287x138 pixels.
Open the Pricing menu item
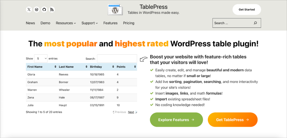[x=129, y=23]
